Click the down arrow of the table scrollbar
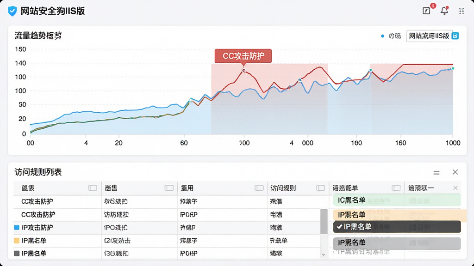This screenshot has height=266, width=474. coord(324,254)
